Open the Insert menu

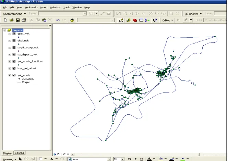tap(44, 8)
